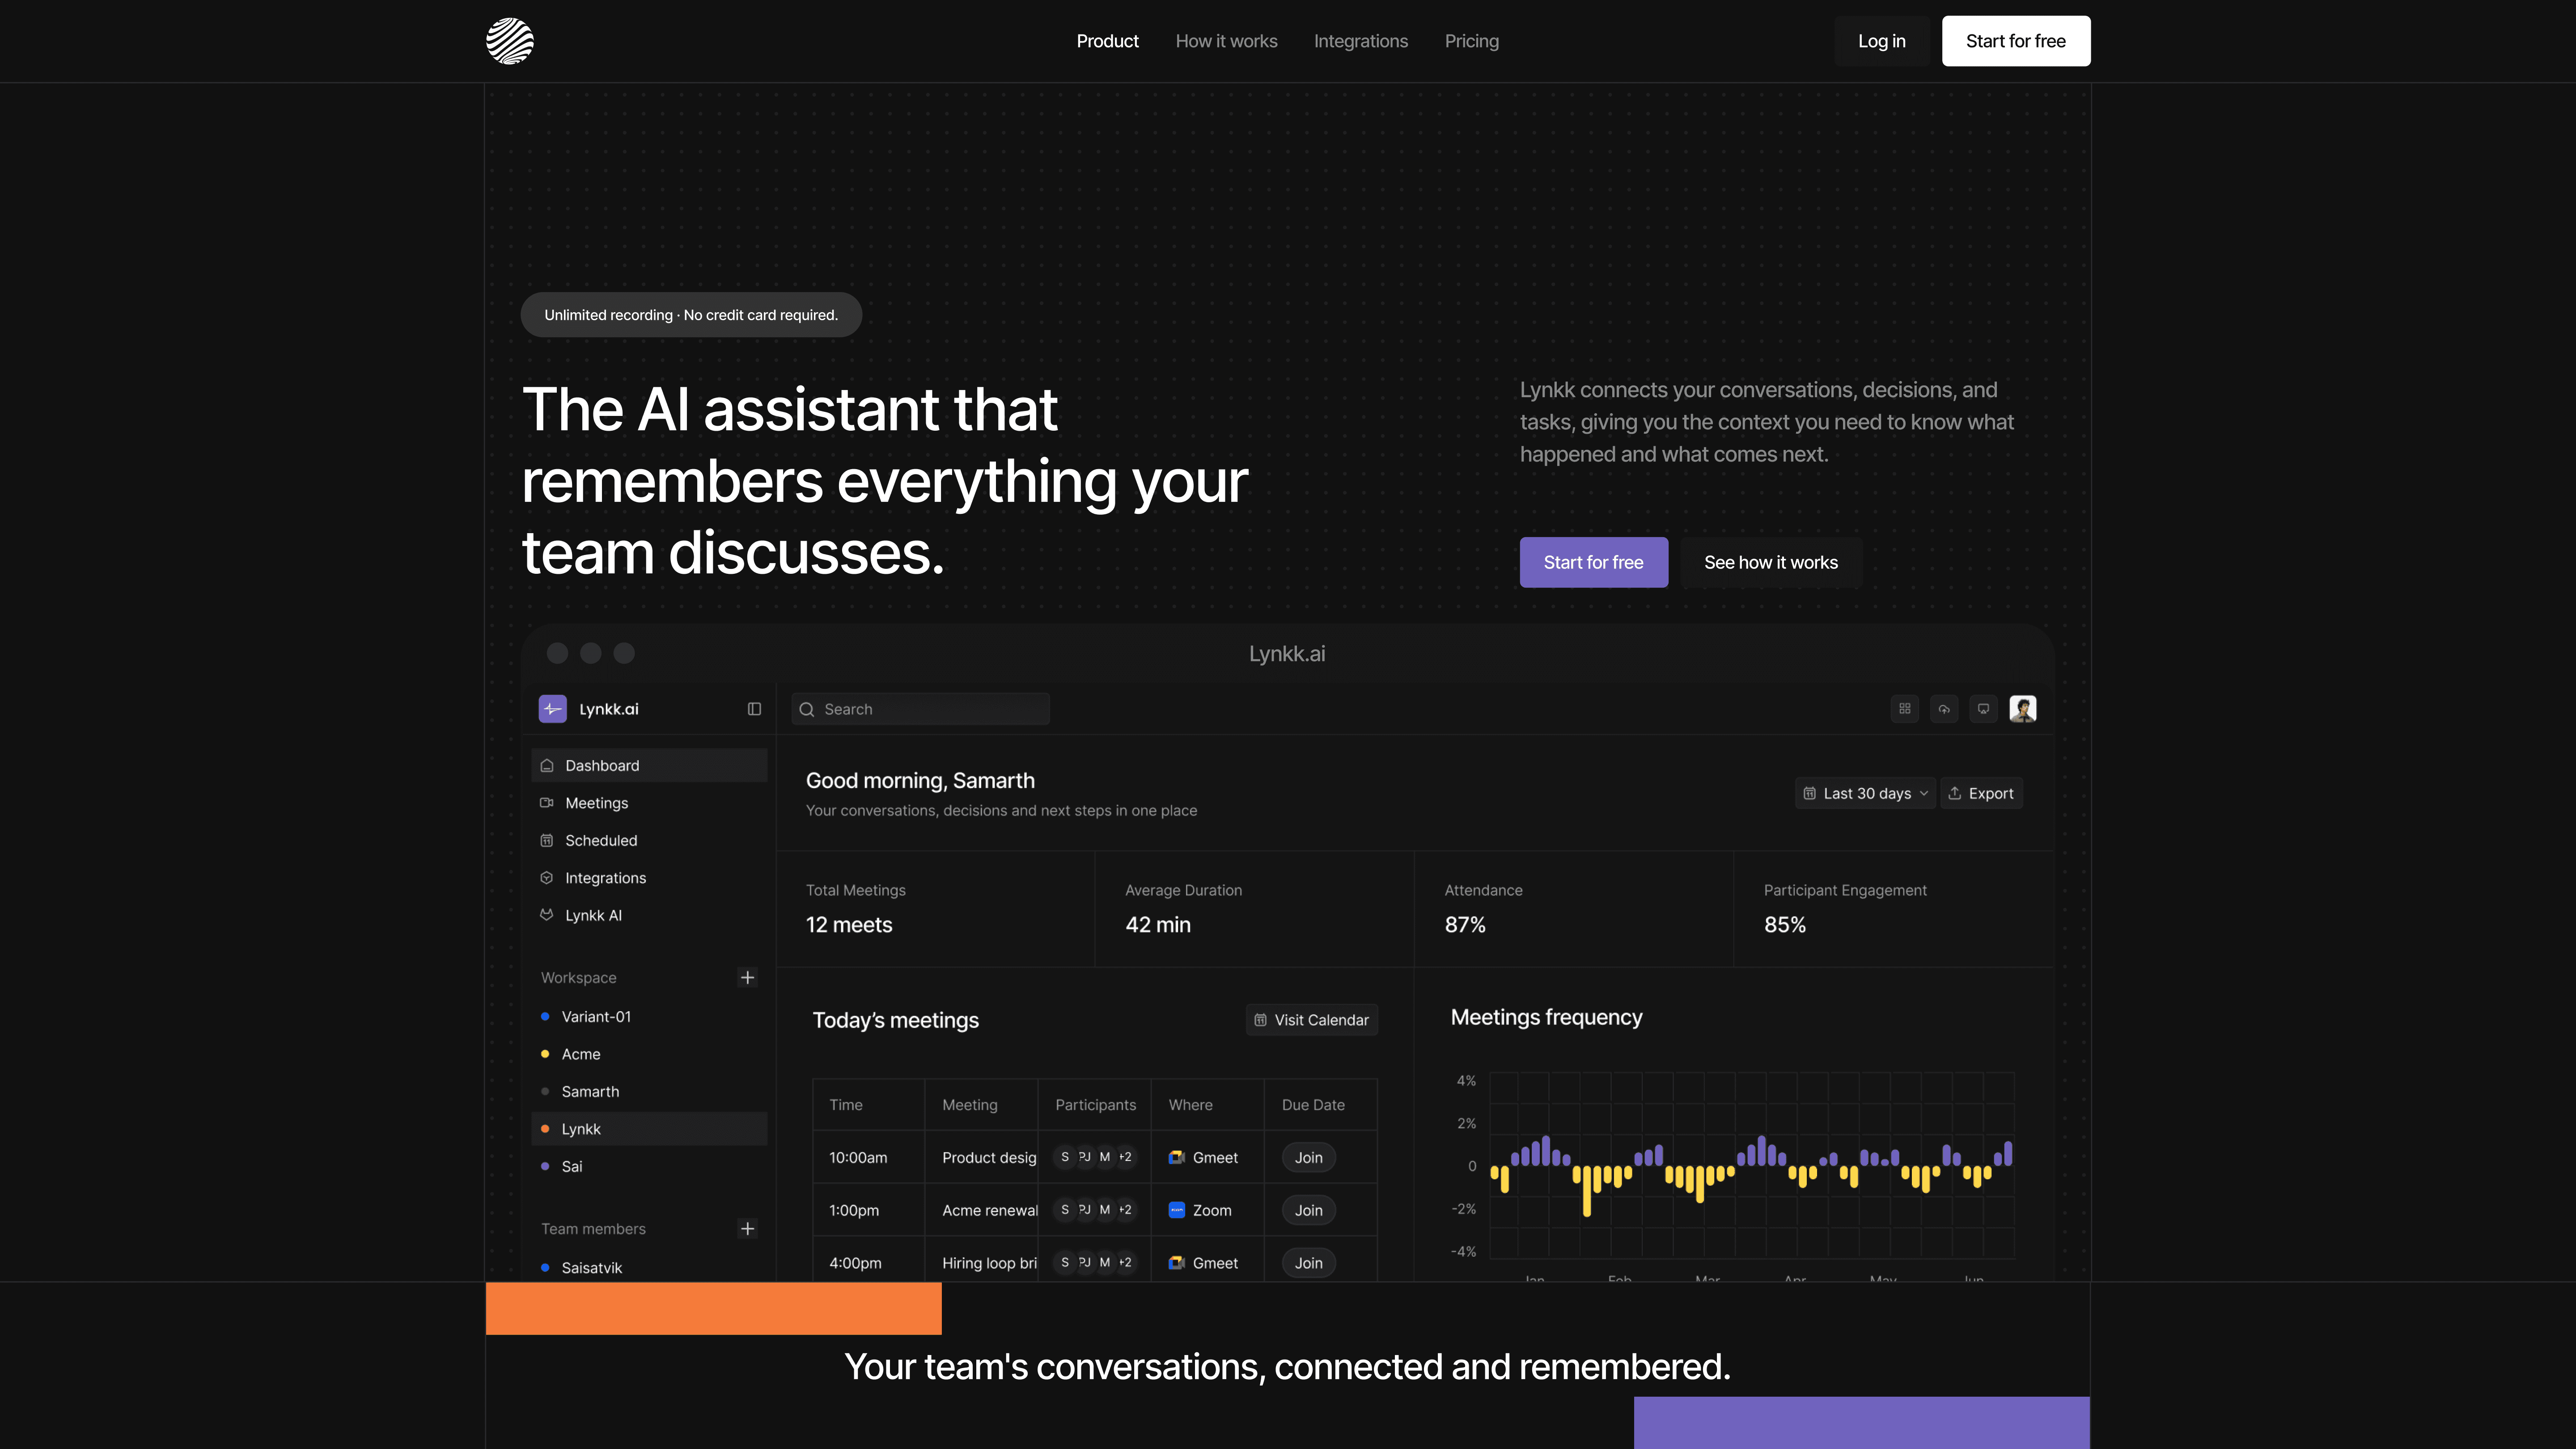
Task: Click the striped globe logo in the header
Action: (509, 41)
